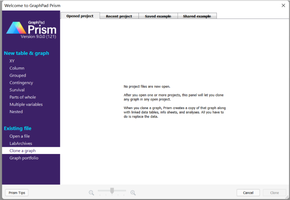The height and width of the screenshot is (200, 290).
Task: Click the dialog resize grip corner
Action: pos(287,197)
